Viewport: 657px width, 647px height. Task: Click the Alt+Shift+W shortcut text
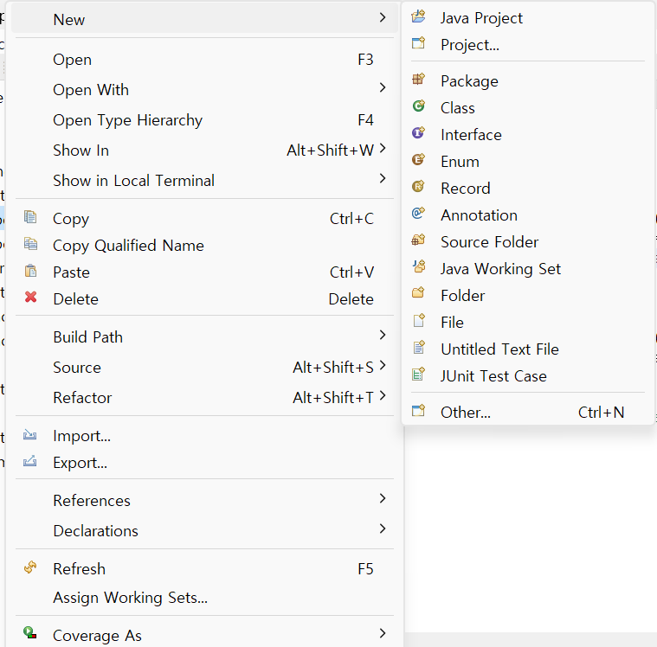tap(330, 150)
